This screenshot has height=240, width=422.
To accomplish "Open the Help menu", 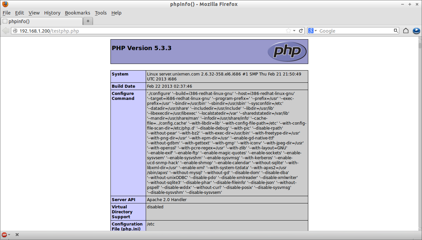I will (116, 13).
